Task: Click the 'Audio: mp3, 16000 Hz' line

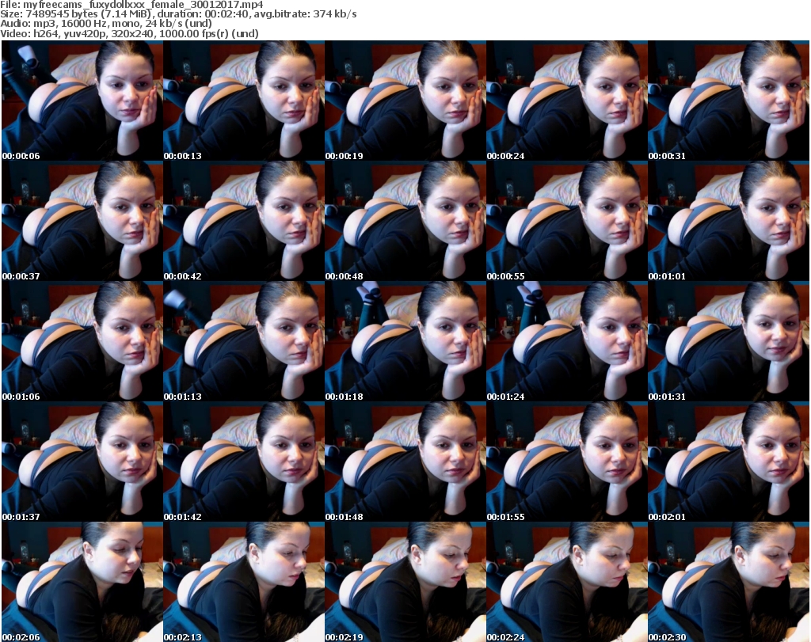Action: [x=106, y=24]
